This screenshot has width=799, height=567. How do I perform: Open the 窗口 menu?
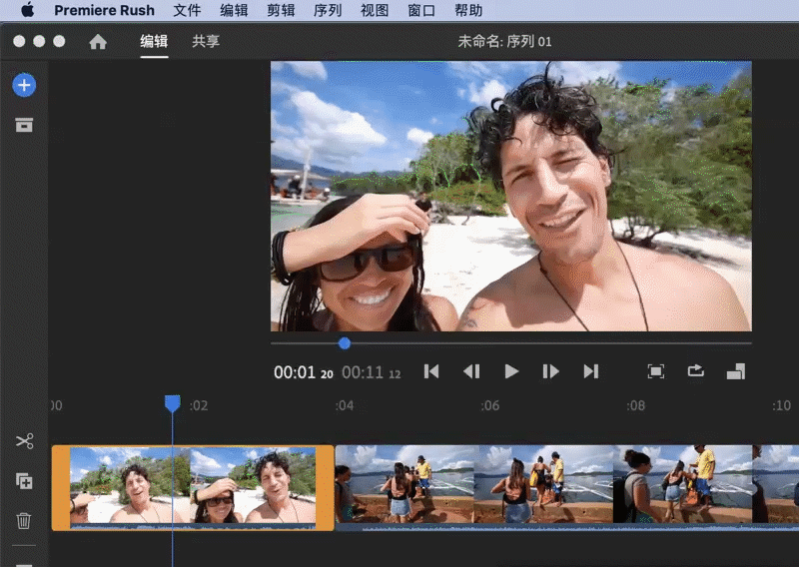point(421,10)
